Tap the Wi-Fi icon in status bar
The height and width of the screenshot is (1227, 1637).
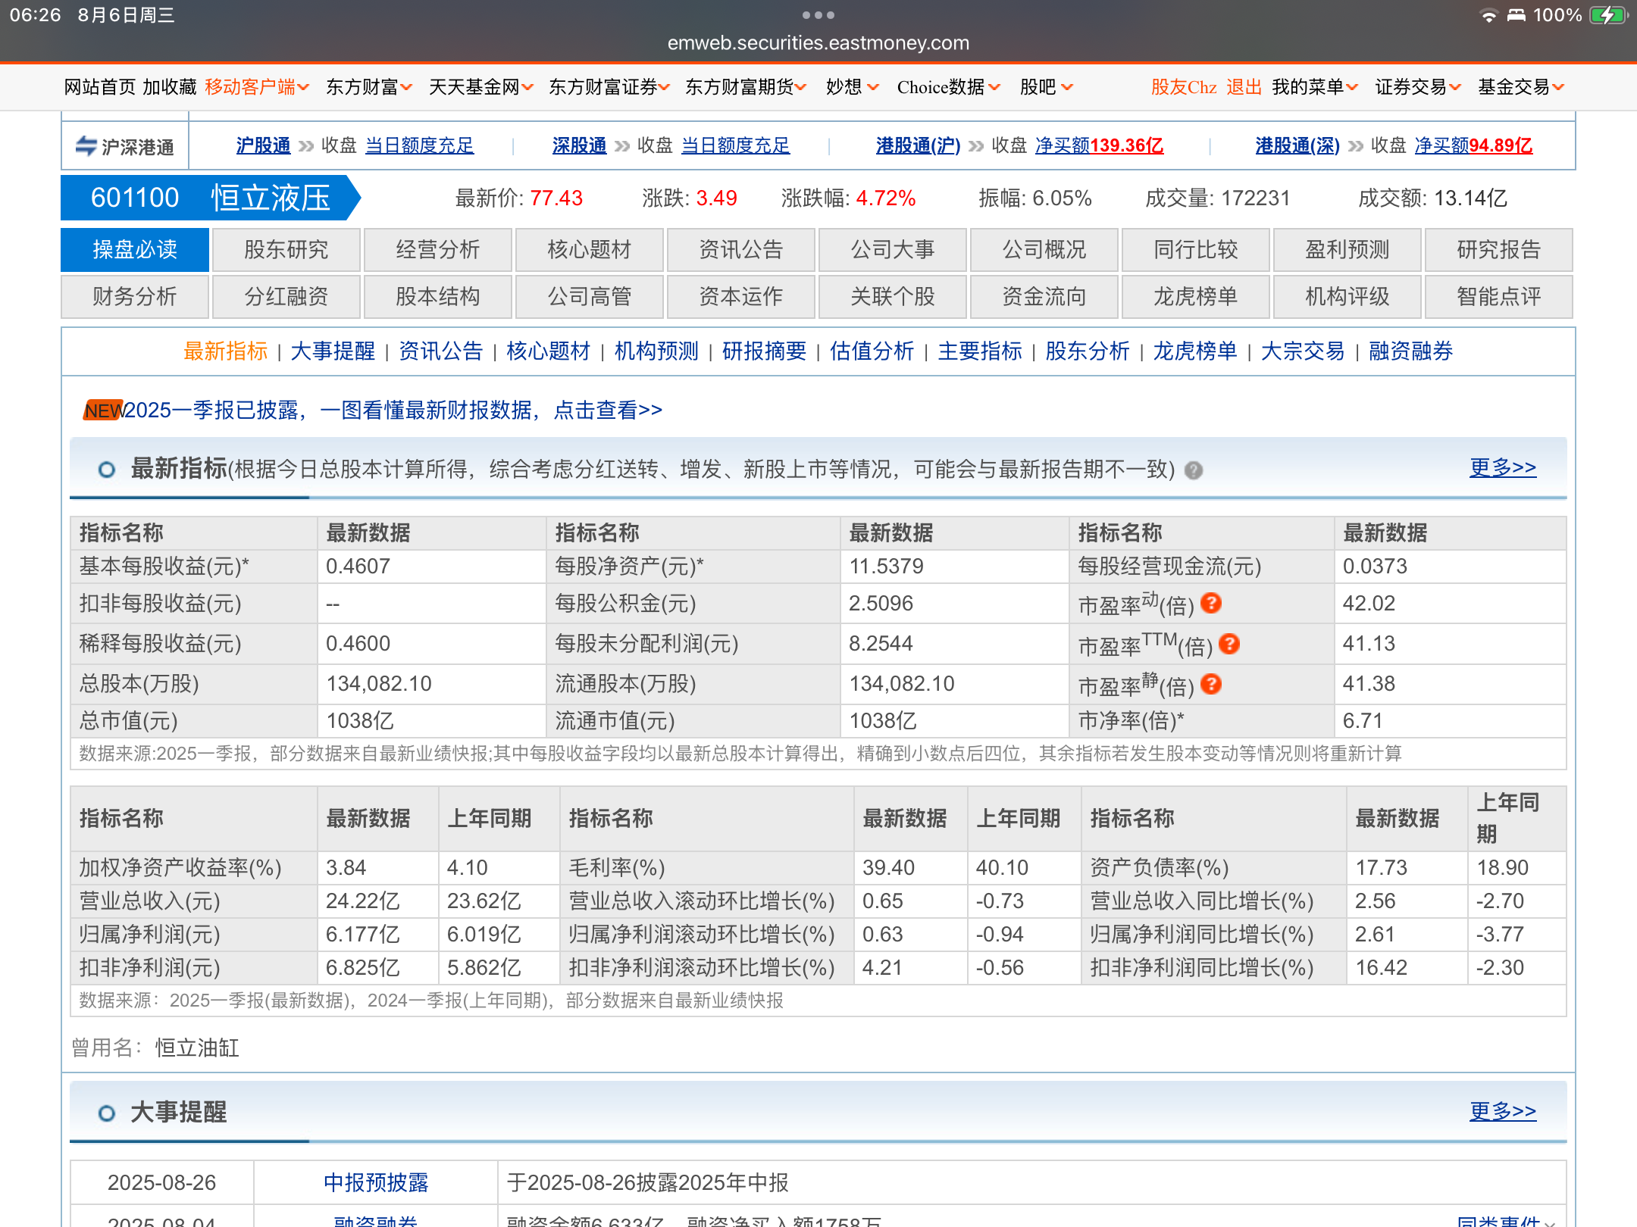pyautogui.click(x=1488, y=15)
